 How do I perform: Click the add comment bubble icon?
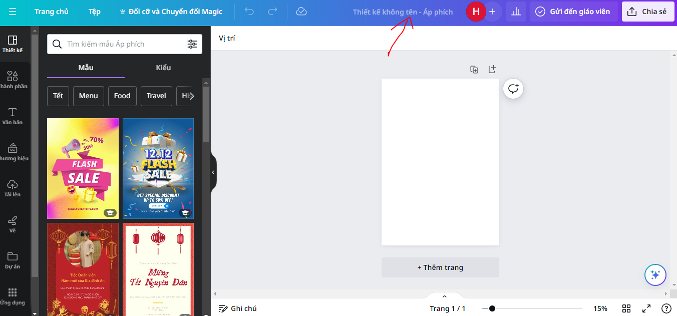pyautogui.click(x=513, y=89)
